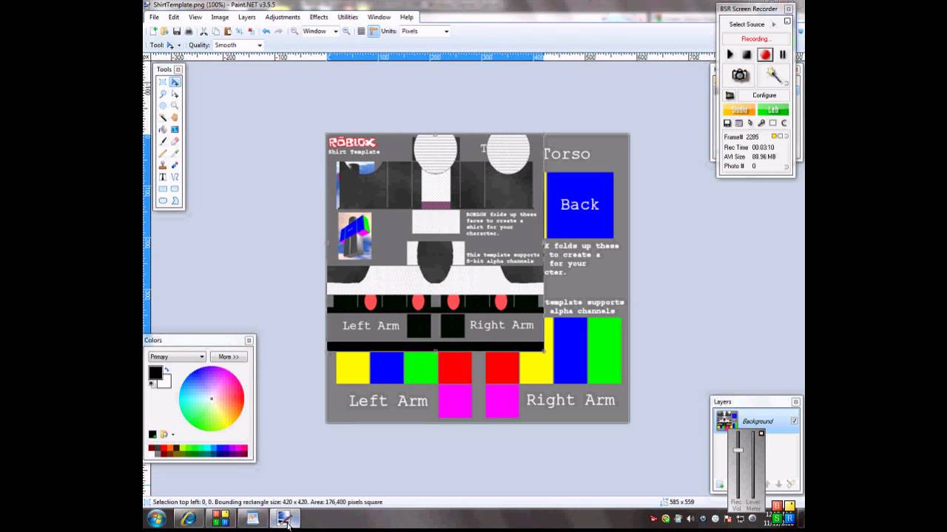
Task: Reset colors to black and white icon
Action: (x=151, y=384)
